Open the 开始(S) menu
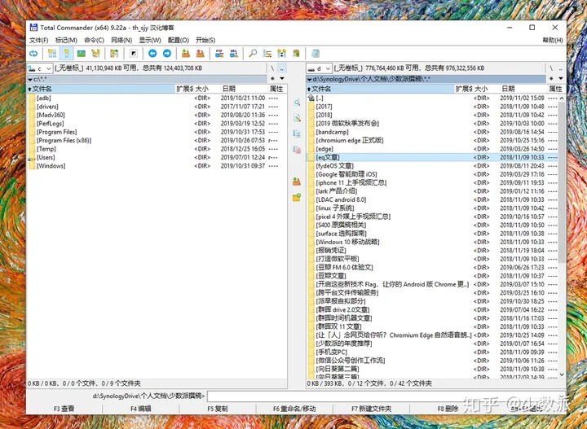The width and height of the screenshot is (587, 429). 205,40
